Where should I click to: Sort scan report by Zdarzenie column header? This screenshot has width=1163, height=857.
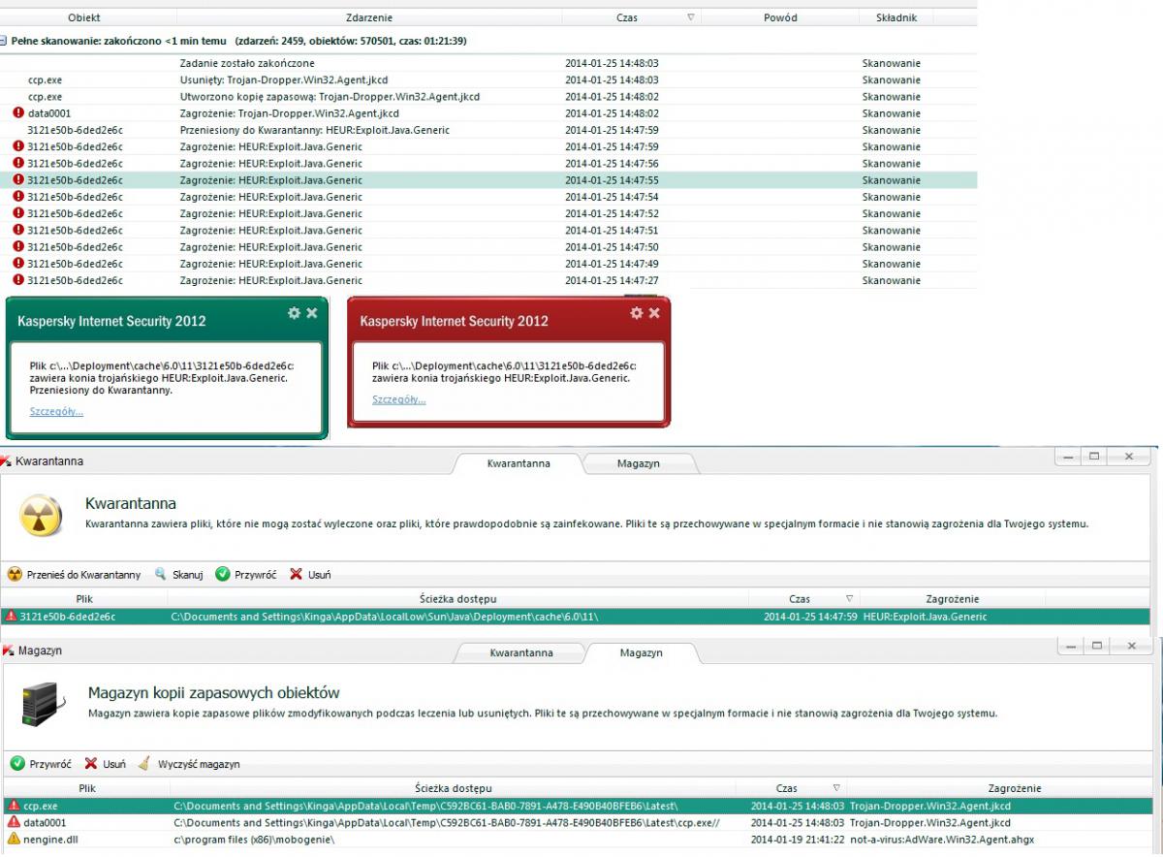369,17
